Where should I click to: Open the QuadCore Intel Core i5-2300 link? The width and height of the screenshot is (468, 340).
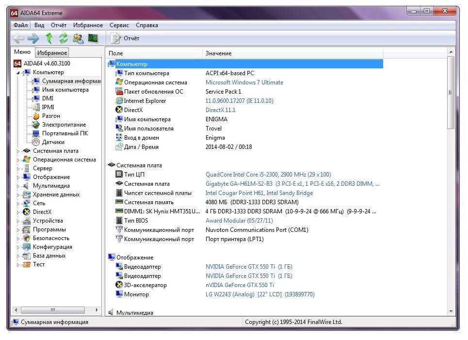(268, 174)
